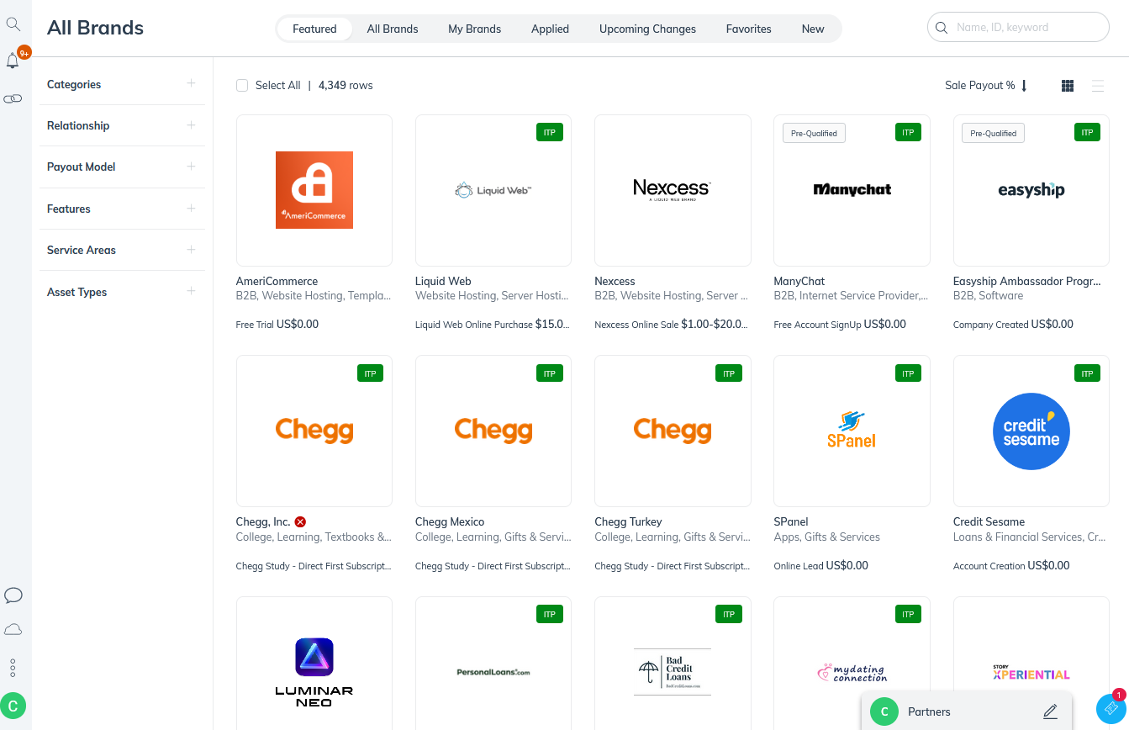Toggle sort direction on Sale Payout %
This screenshot has width=1129, height=730.
coord(1024,85)
